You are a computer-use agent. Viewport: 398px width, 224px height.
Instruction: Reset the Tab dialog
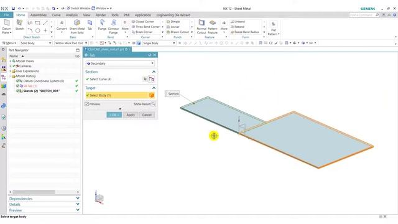click(149, 55)
